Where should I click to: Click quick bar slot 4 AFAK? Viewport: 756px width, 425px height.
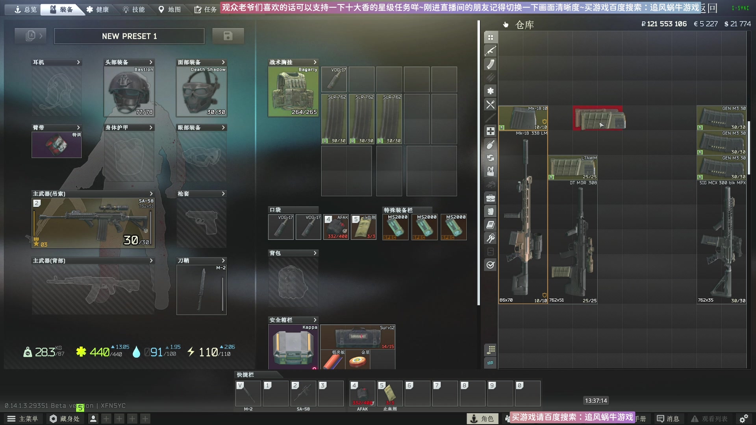pos(362,394)
